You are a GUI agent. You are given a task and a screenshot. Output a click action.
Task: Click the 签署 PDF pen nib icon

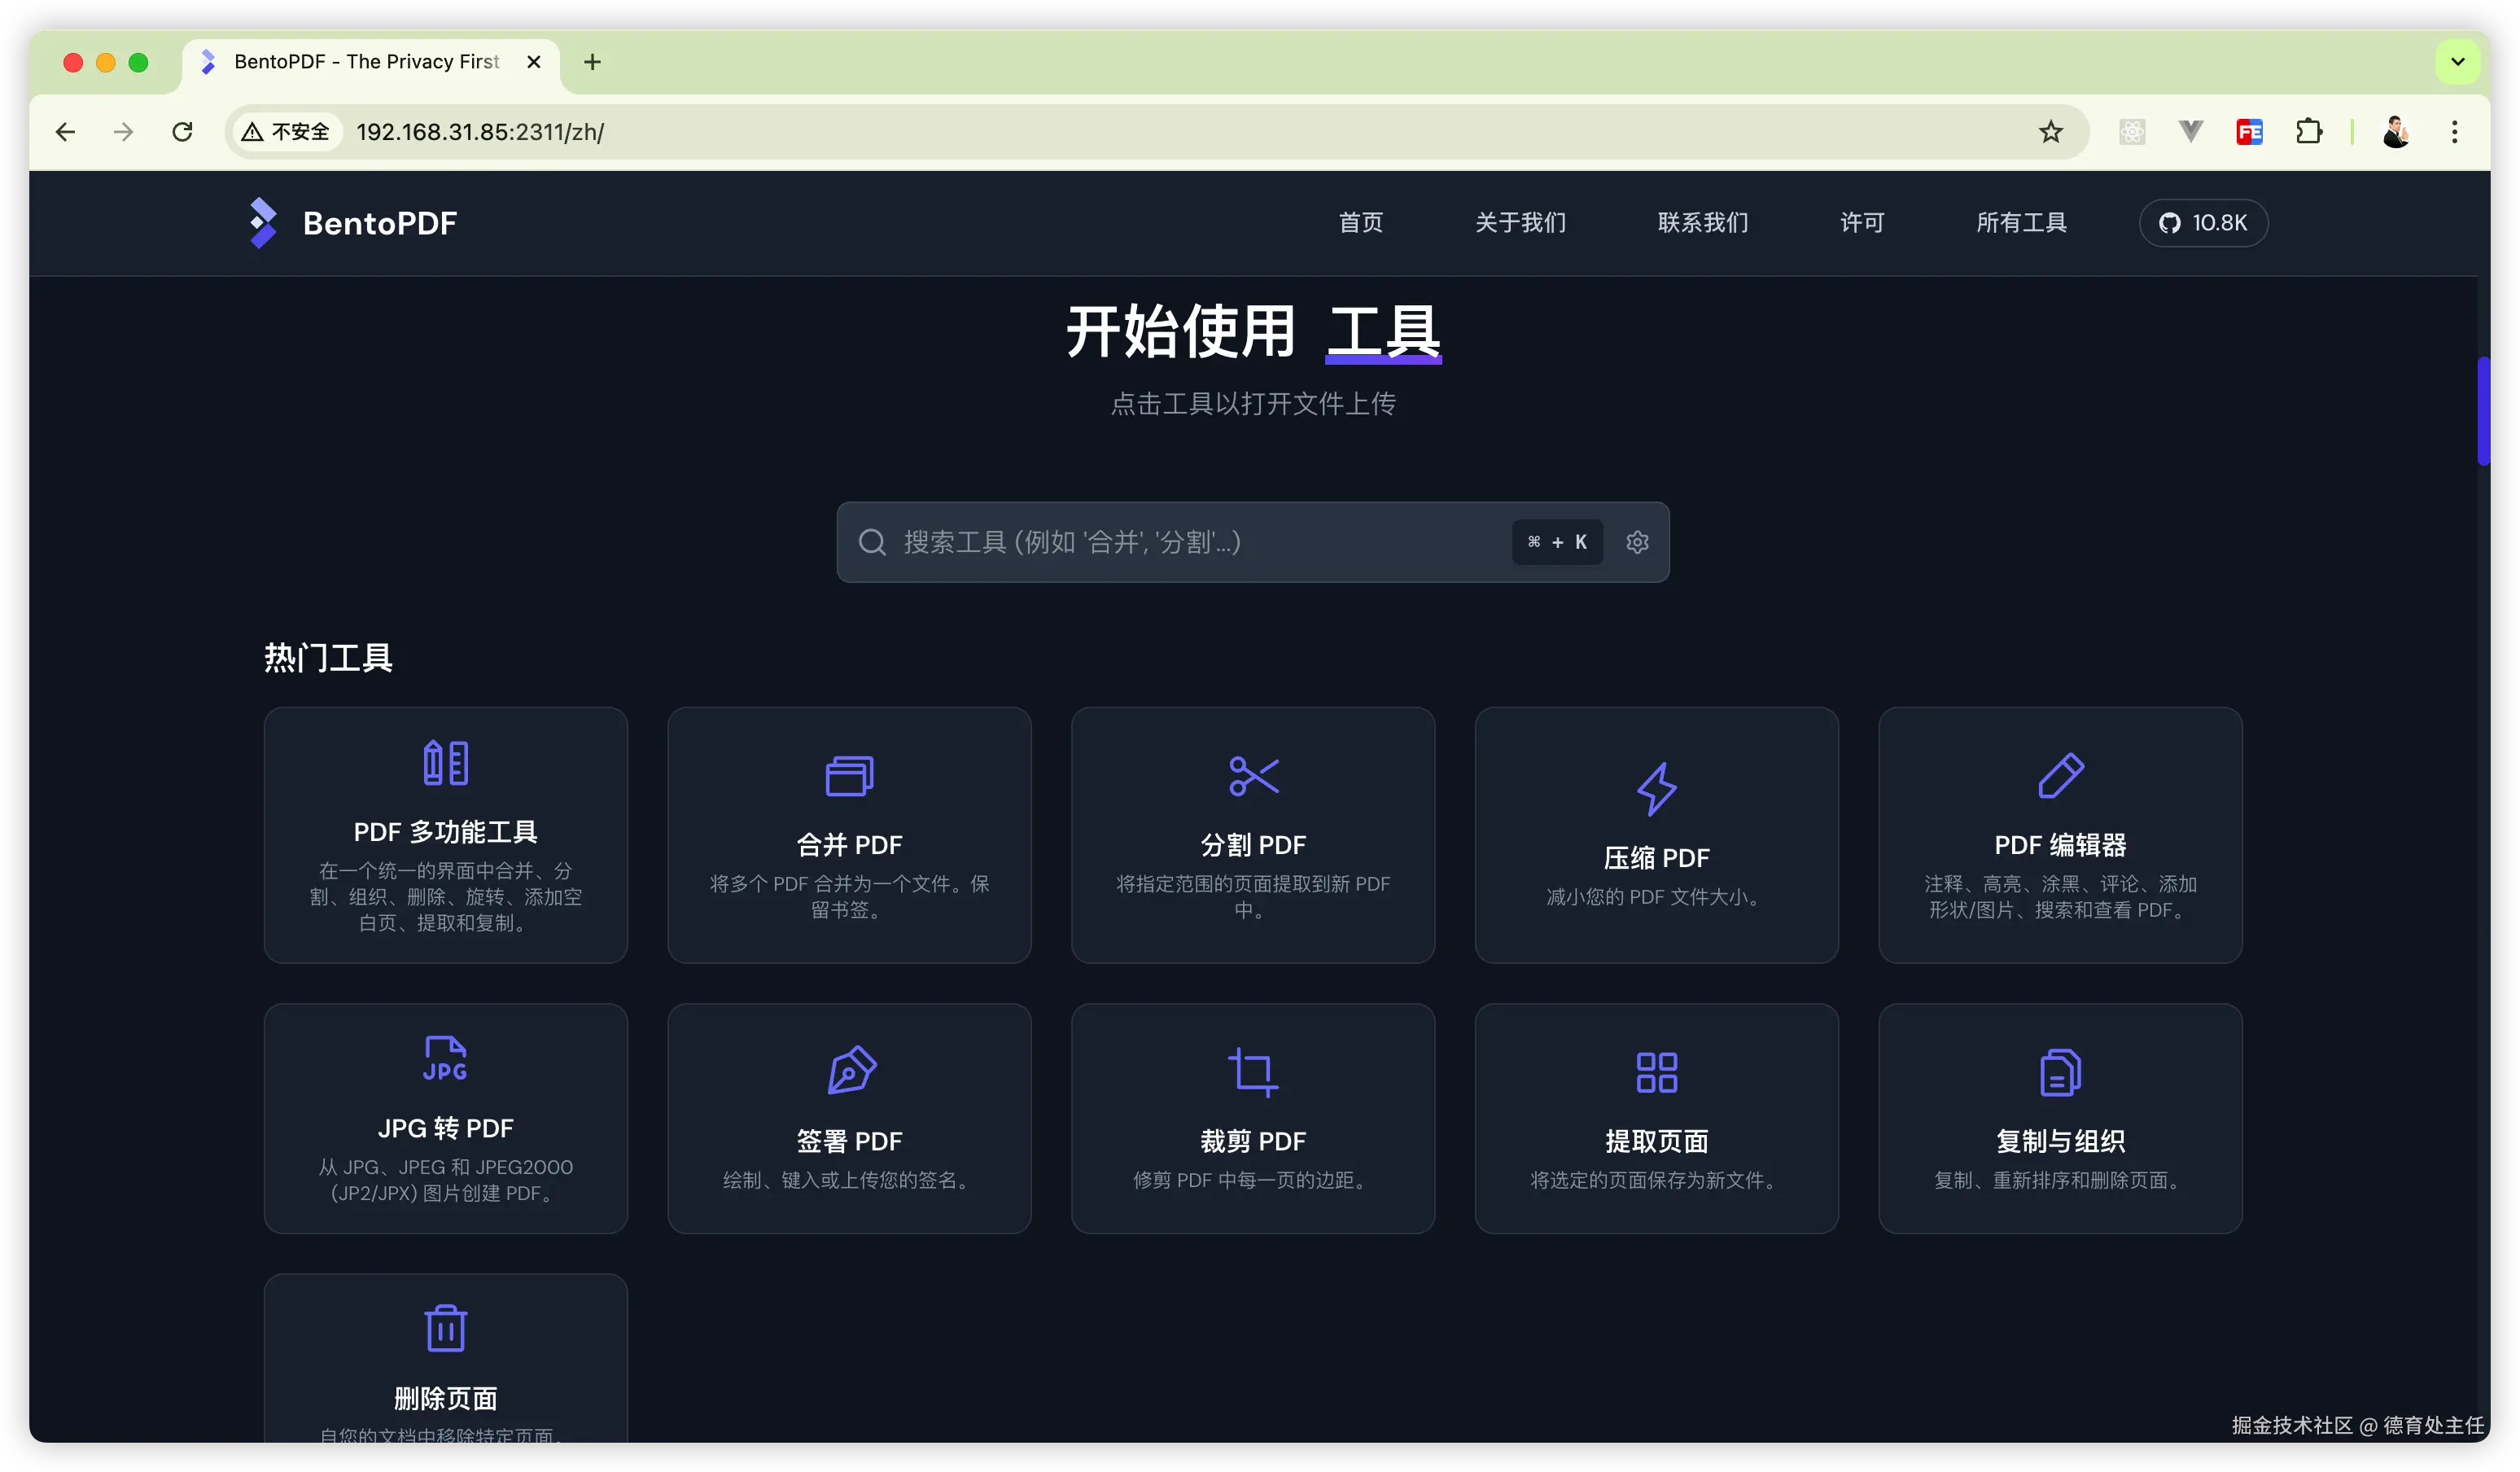tap(852, 1071)
